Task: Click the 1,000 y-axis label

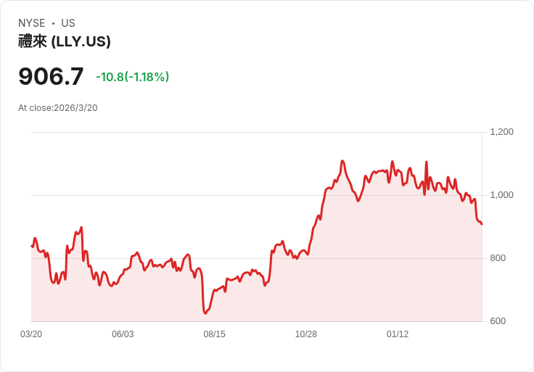Action: (502, 195)
